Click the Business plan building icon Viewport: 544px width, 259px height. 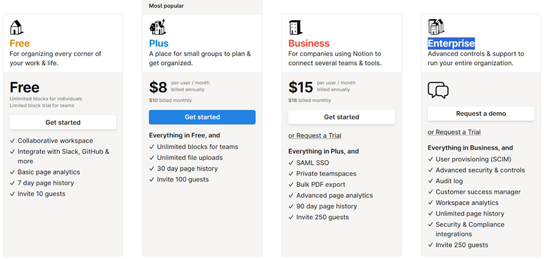[x=296, y=27]
